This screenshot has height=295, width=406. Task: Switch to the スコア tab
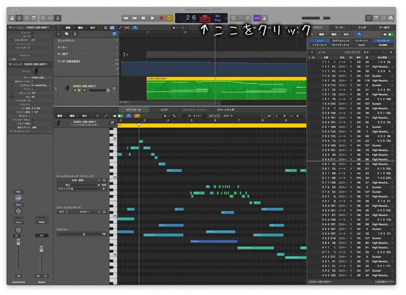tap(164, 110)
